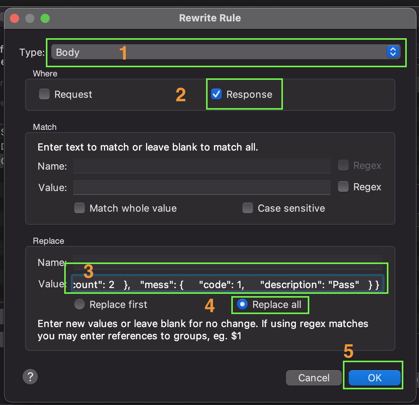Confirm the rule with the OK button
Screen dimensions: 419x405
[x=375, y=378]
